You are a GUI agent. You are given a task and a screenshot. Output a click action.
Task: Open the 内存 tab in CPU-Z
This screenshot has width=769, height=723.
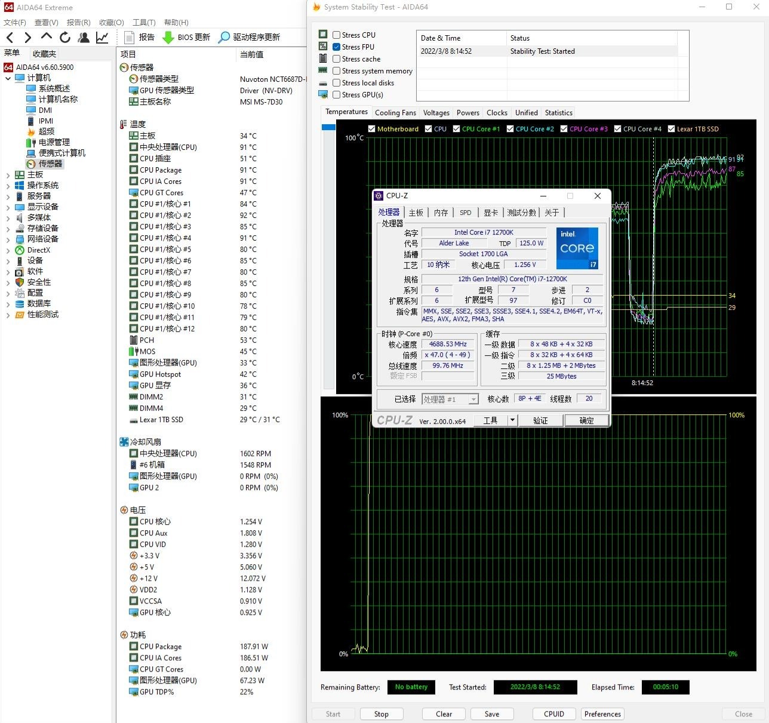pos(441,213)
